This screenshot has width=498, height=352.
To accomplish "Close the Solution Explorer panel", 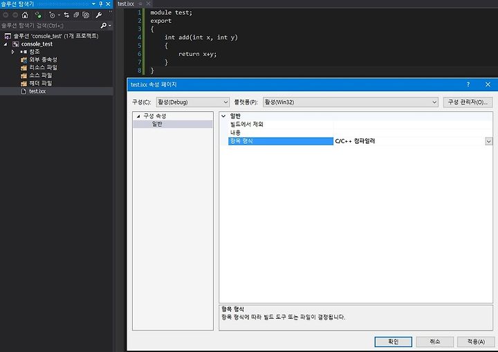I will click(108, 4).
